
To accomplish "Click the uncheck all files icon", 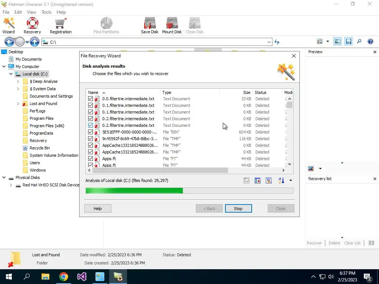I will point(258,180).
